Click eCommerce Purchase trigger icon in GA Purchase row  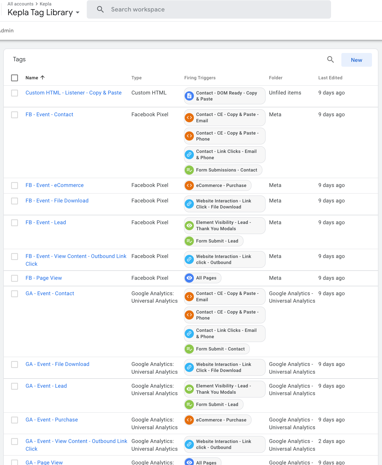pyautogui.click(x=189, y=420)
